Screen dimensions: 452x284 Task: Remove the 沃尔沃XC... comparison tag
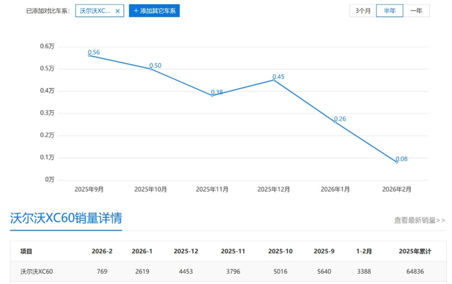[118, 11]
